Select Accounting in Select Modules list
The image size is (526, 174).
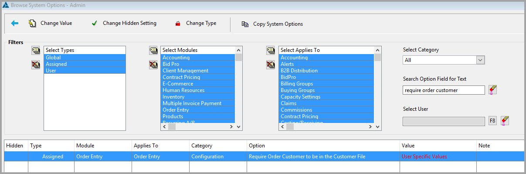[198, 58]
